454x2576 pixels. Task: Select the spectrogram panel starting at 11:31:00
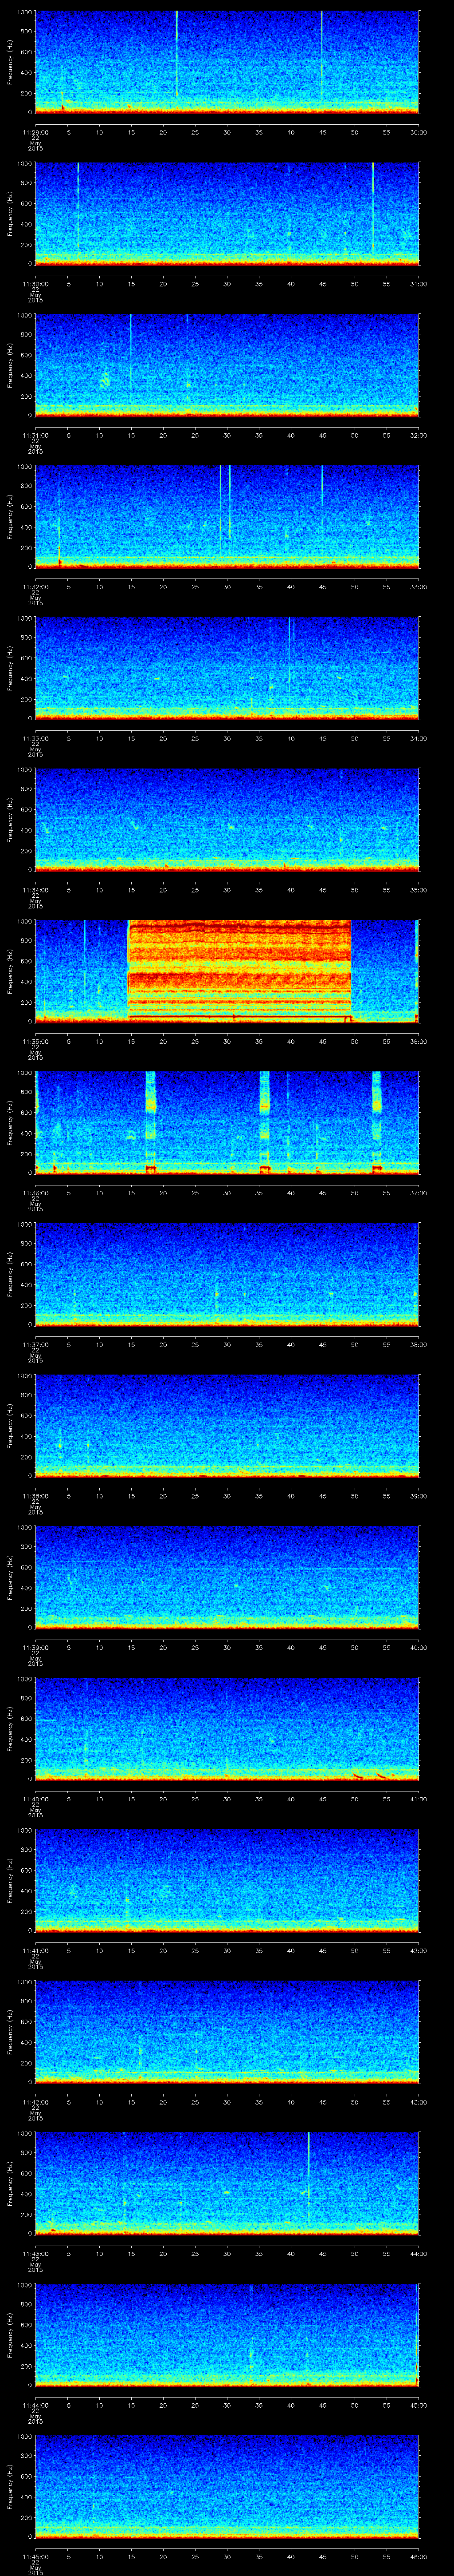[x=227, y=365]
